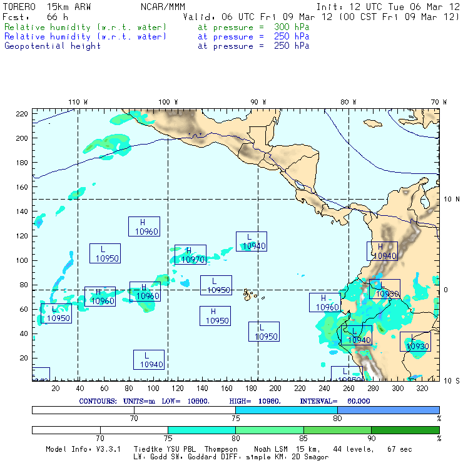Click the "Model Info: V3.3.1" text
Viewport: 463px width, 463px height.
[83, 449]
